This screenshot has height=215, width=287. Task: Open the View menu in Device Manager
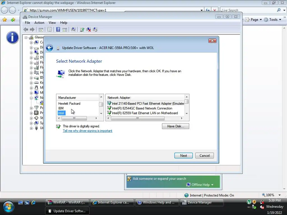(x=52, y=22)
